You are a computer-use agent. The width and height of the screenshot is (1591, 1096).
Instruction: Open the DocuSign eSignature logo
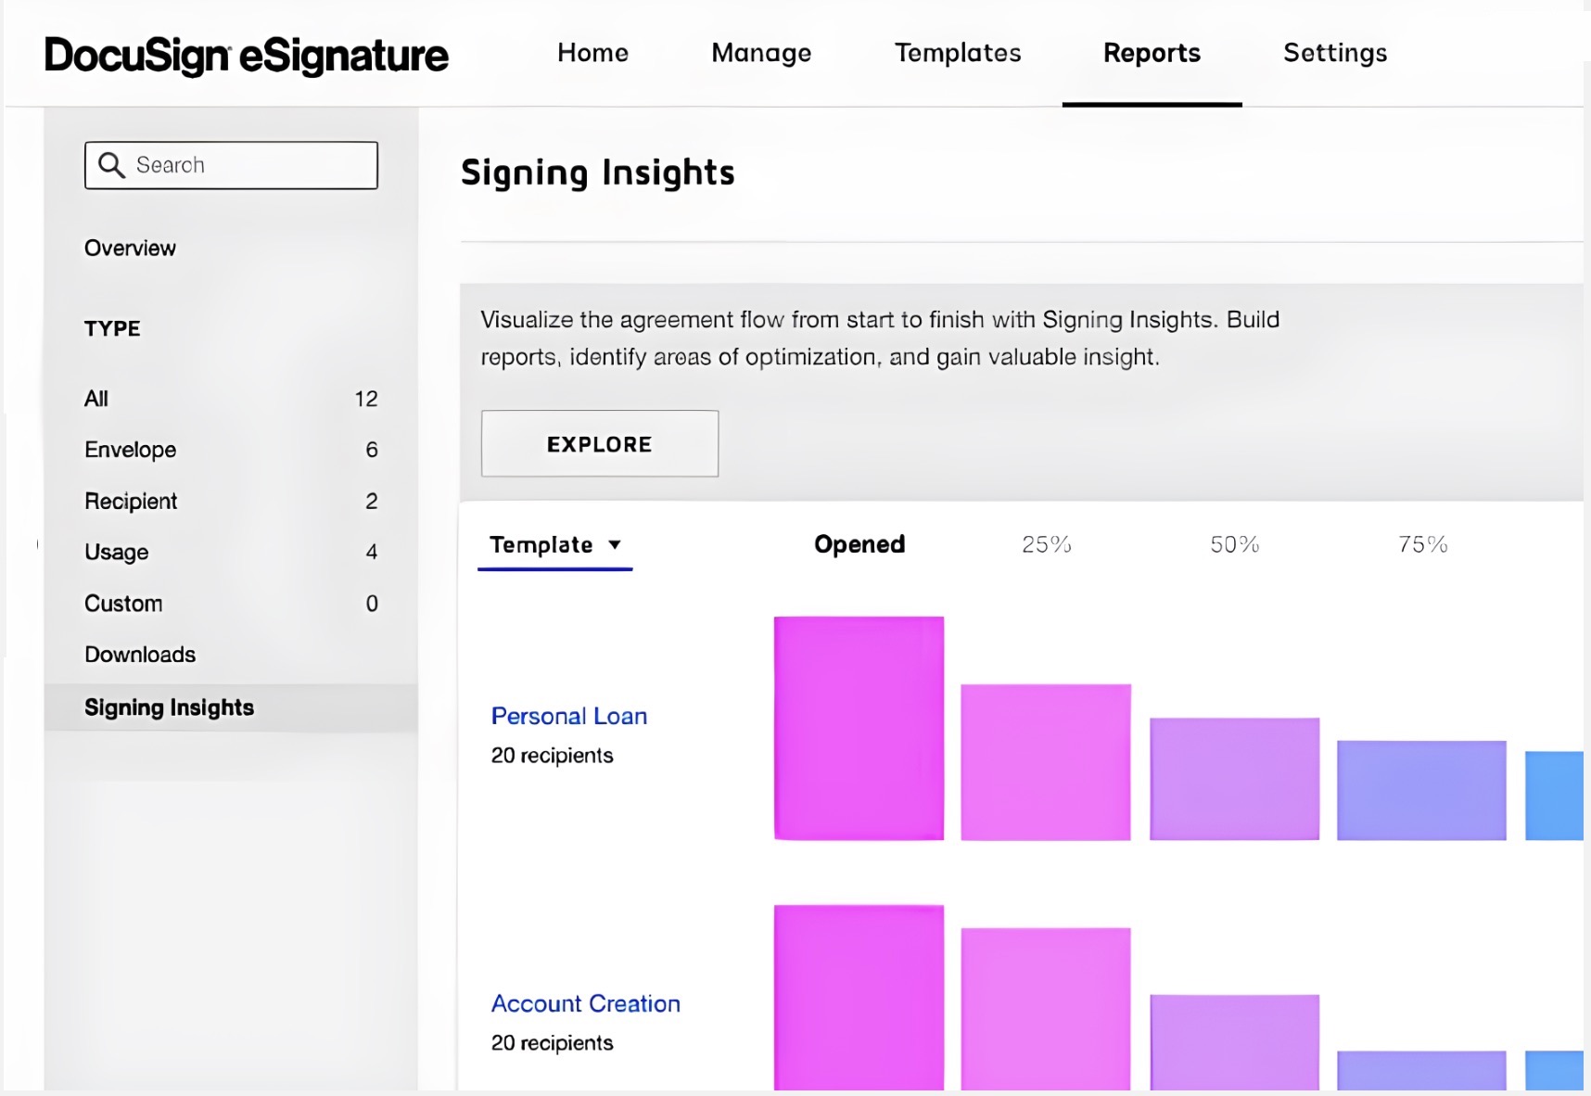click(x=247, y=56)
